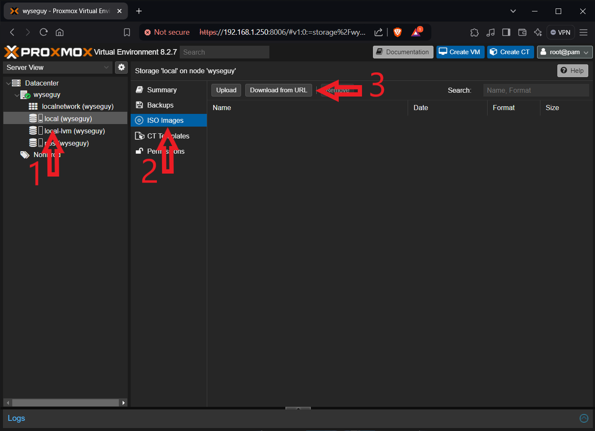Click Create CT button
This screenshot has width=595, height=431.
coord(510,52)
